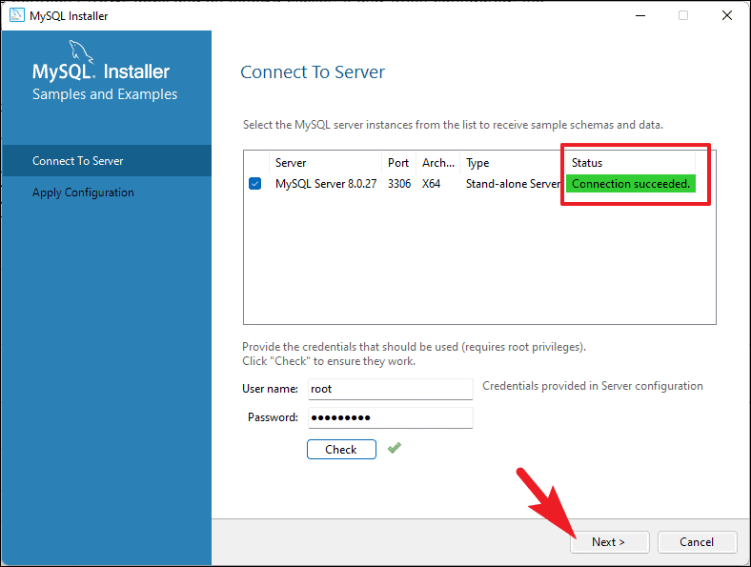Image resolution: width=751 pixels, height=567 pixels.
Task: Click the Type column header
Action: 513,163
